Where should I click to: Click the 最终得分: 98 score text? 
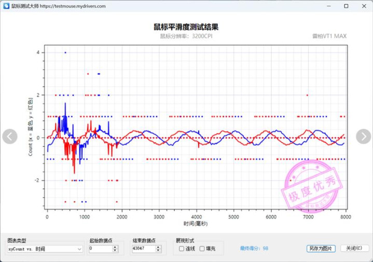tap(254, 249)
